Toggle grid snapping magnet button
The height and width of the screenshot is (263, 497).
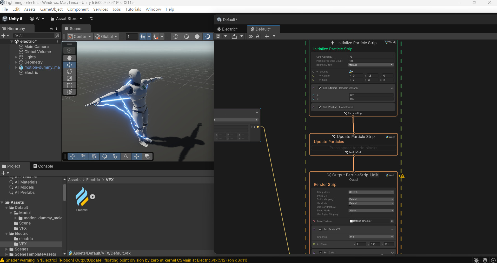click(x=156, y=37)
